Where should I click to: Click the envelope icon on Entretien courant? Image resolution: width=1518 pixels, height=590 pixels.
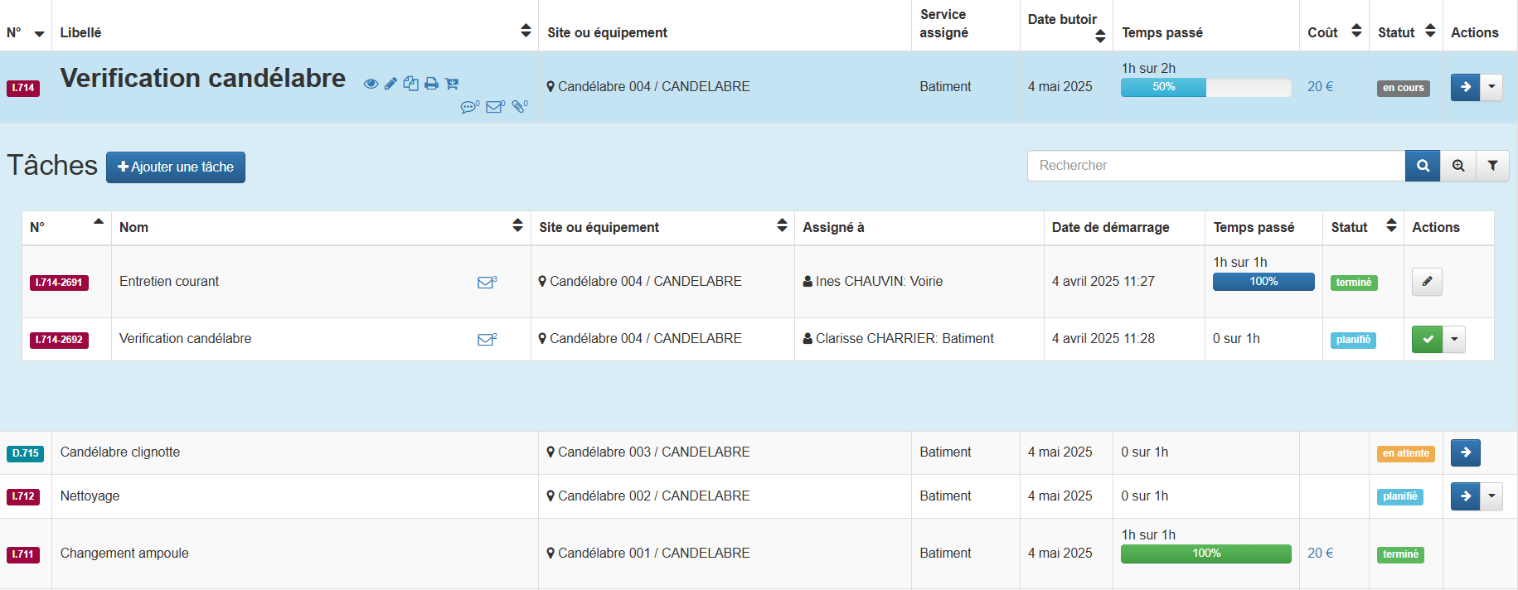coord(487,283)
